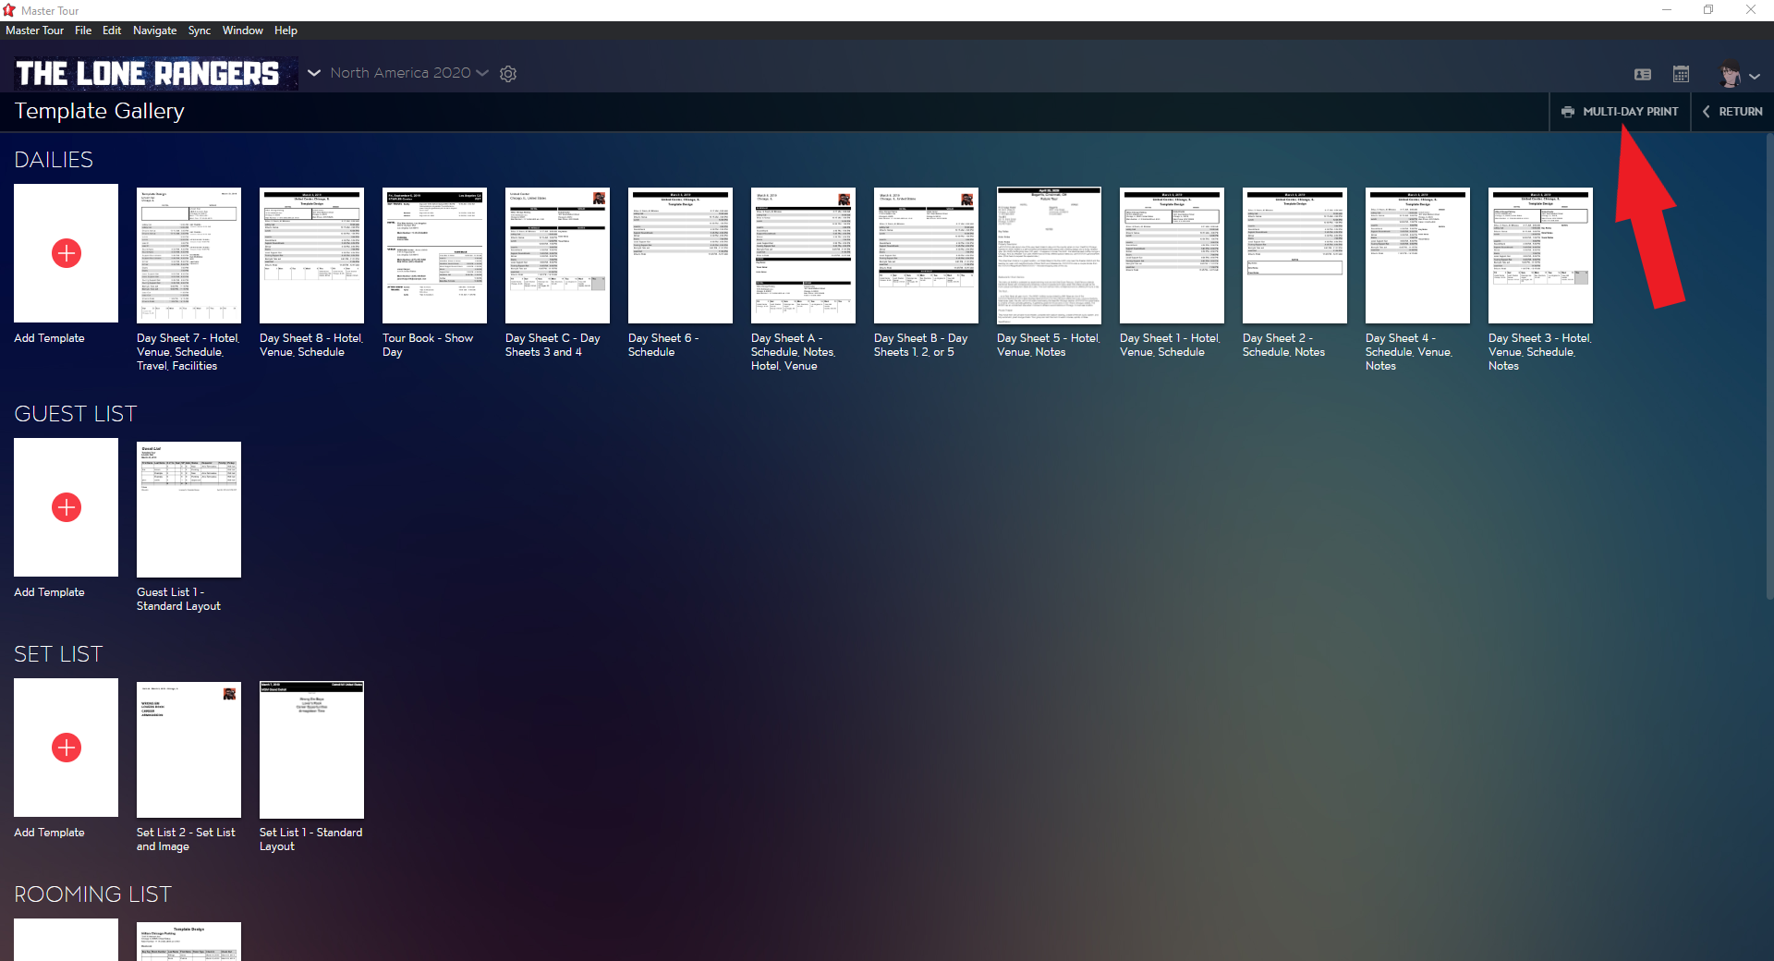This screenshot has height=961, width=1774.
Task: Select the Rooming List template thumbnail
Action: [188, 942]
